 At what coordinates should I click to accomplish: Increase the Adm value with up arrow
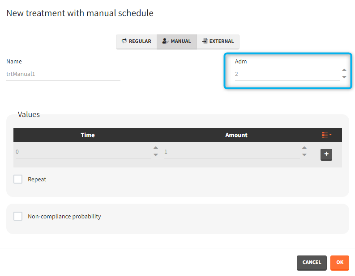[x=344, y=70]
